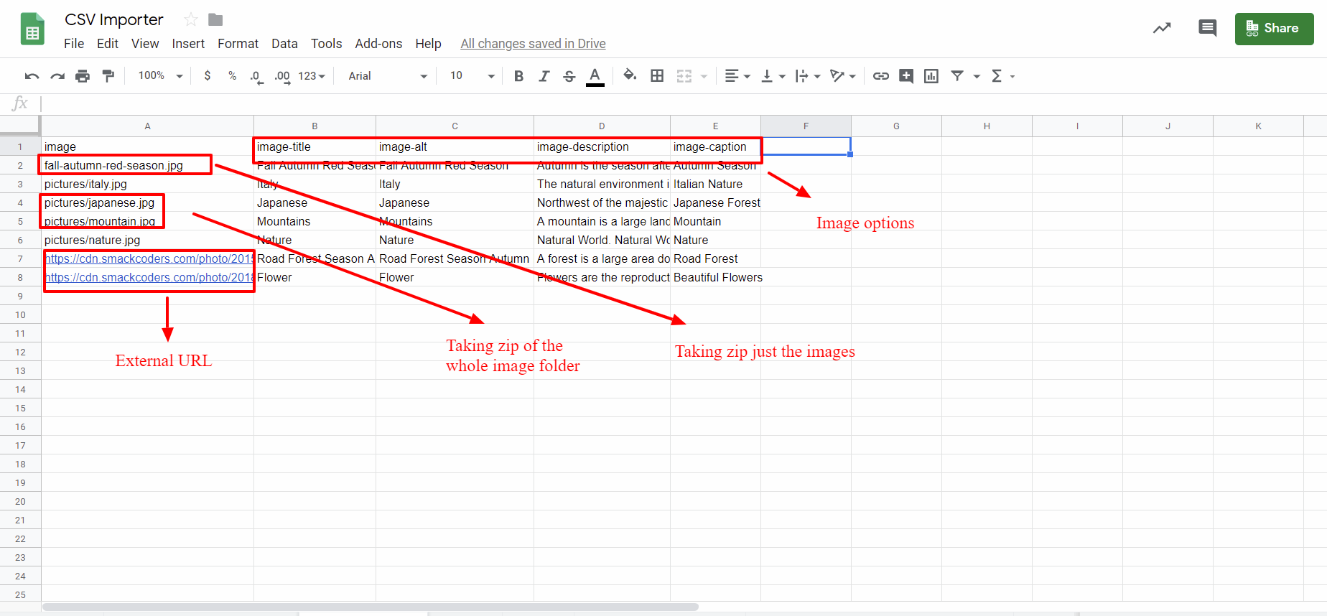Viewport: 1327px width, 616px height.
Task: Select the Paint format tool
Action: [108, 76]
